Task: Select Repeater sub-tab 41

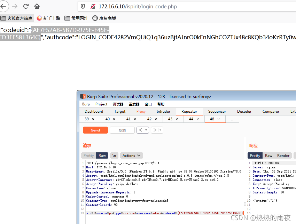Action: pyautogui.click(x=128, y=119)
